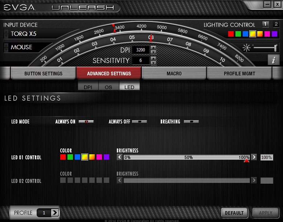Click 50% on LED 01 brightness slider

pos(188,157)
